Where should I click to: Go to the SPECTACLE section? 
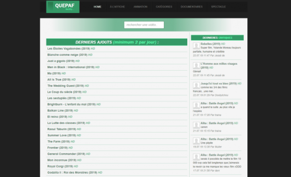pyautogui.click(x=218, y=7)
